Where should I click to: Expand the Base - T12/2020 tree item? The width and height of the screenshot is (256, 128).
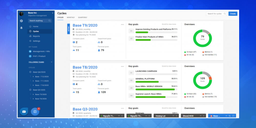[33, 77]
